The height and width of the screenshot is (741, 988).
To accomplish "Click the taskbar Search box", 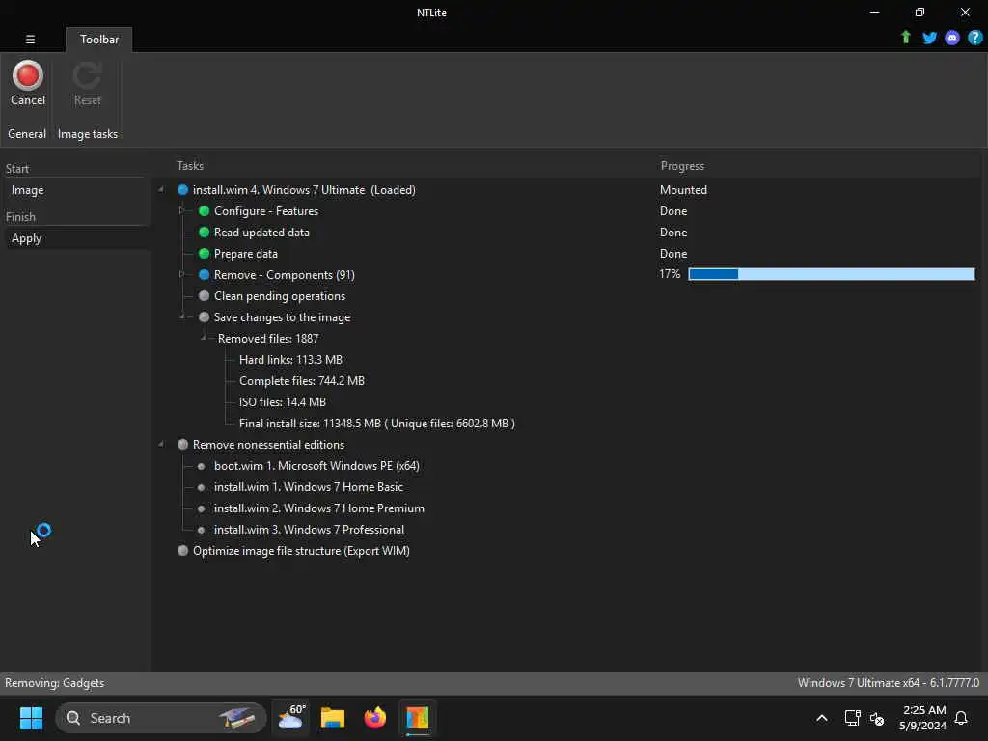I will (x=161, y=718).
